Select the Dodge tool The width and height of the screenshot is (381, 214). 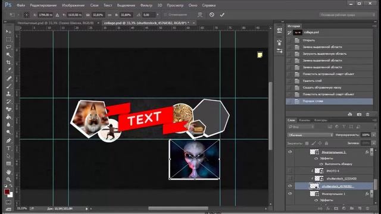point(8,132)
